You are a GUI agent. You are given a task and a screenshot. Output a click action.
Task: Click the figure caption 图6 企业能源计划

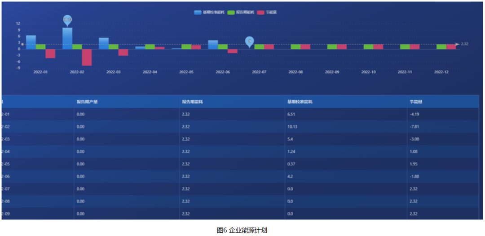[x=242, y=230]
